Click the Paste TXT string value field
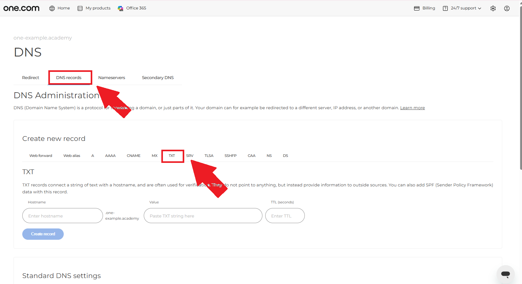This screenshot has height=284, width=522. click(203, 216)
